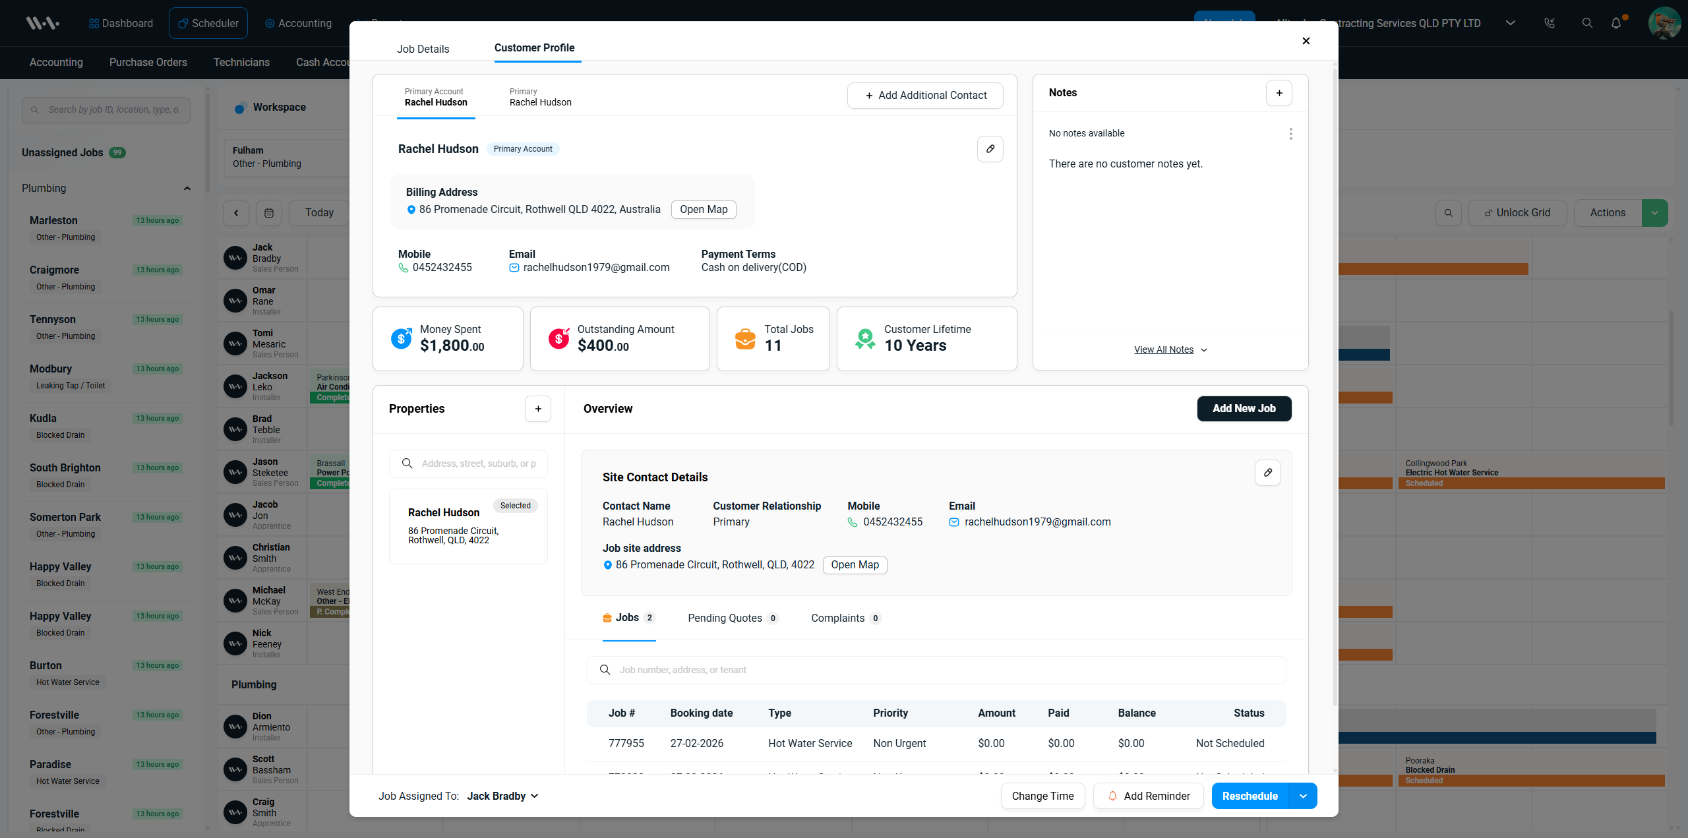
Task: Add a new note using the Notes plus icon
Action: coord(1279,93)
